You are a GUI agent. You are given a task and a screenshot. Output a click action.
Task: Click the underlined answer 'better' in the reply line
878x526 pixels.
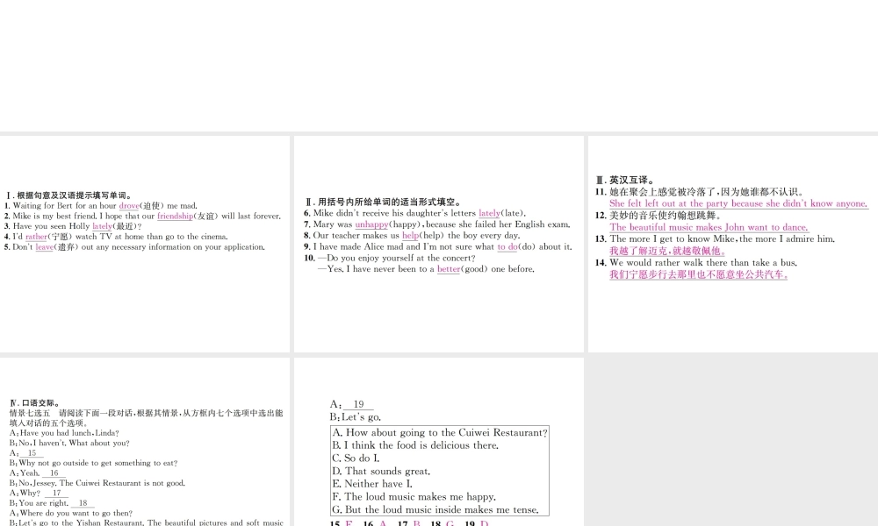(449, 269)
